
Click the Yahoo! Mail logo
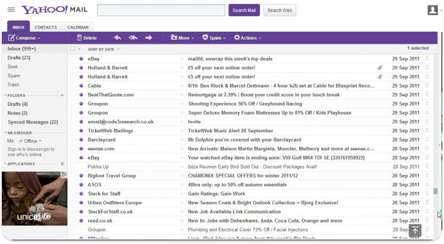(x=54, y=10)
